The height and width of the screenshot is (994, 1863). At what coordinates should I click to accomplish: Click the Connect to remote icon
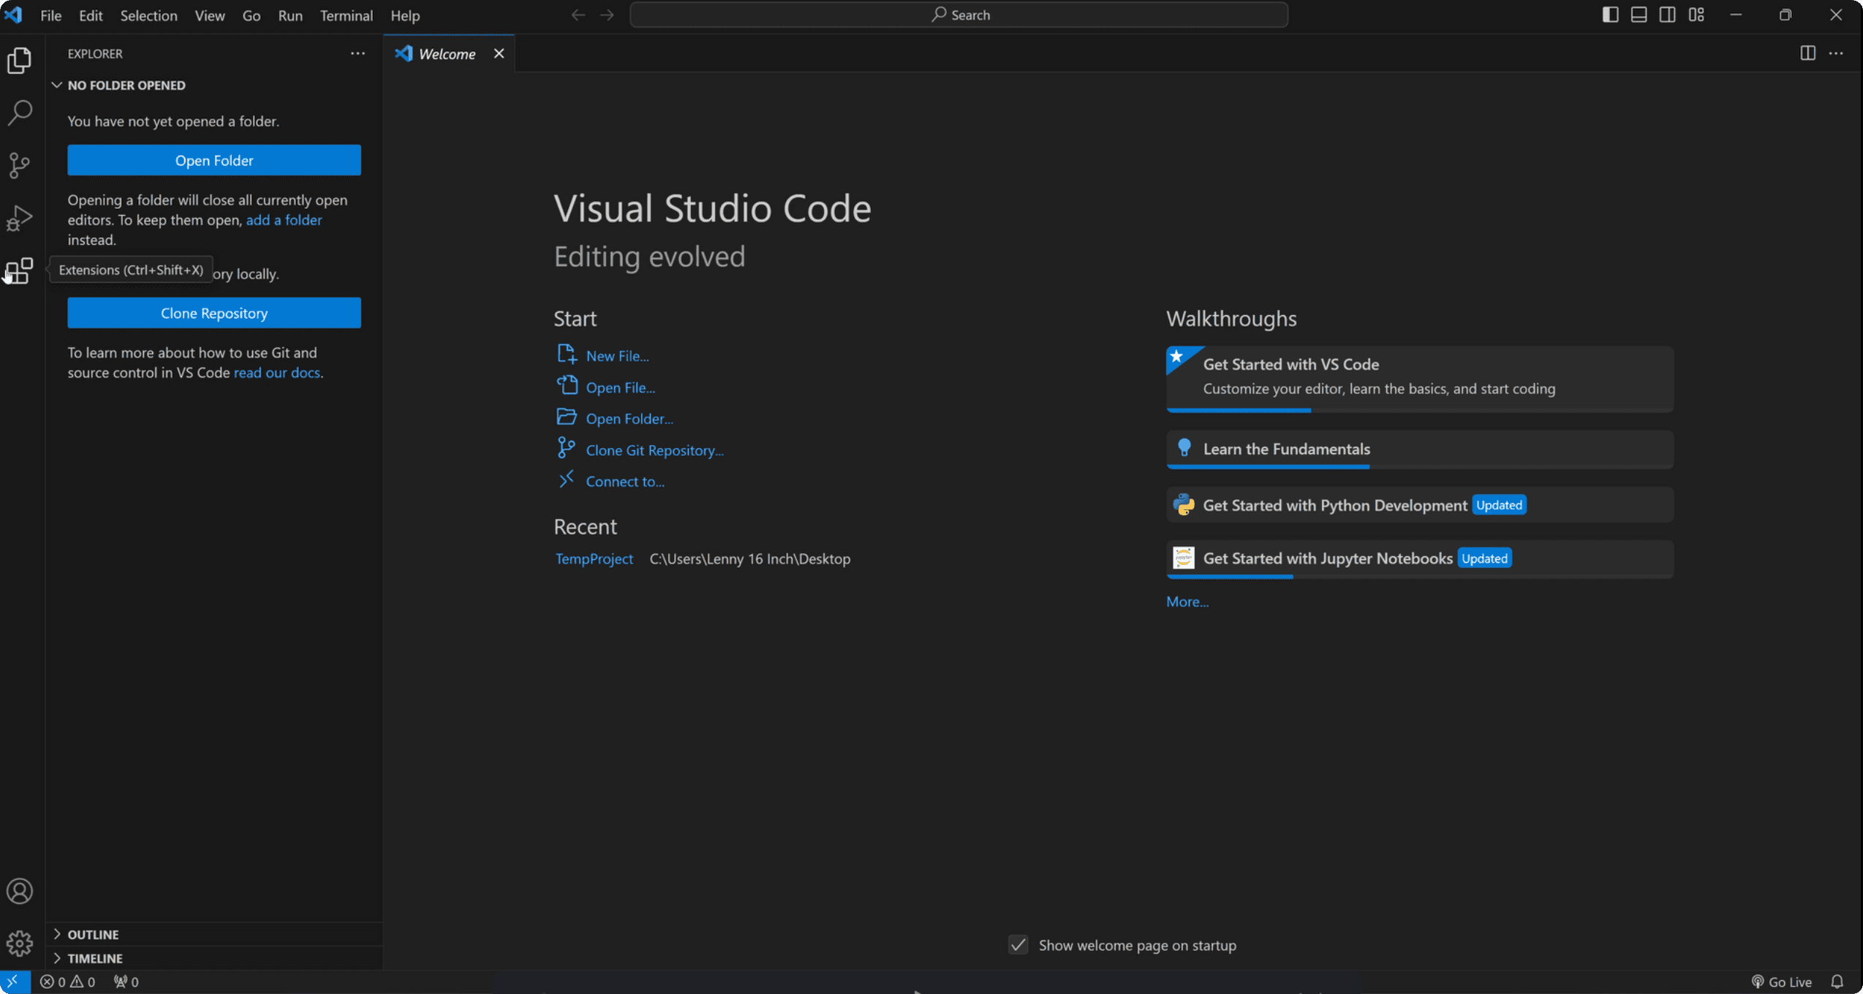pyautogui.click(x=567, y=479)
